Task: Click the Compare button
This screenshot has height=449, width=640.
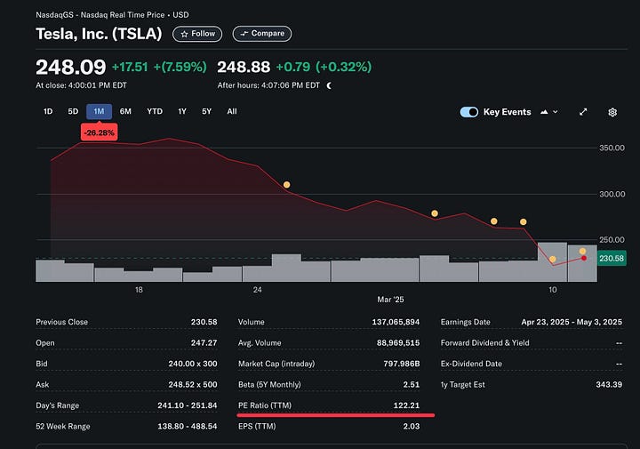Action: tap(262, 34)
